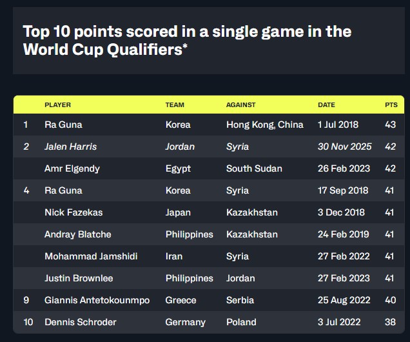Select the table title heading text
The image size is (410, 342).
tap(187, 41)
